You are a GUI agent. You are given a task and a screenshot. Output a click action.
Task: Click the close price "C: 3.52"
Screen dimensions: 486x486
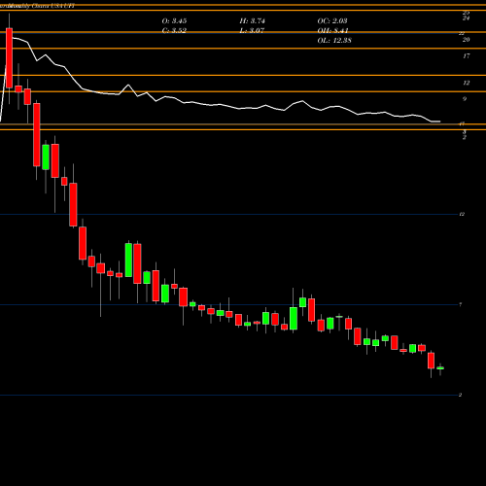[174, 31]
